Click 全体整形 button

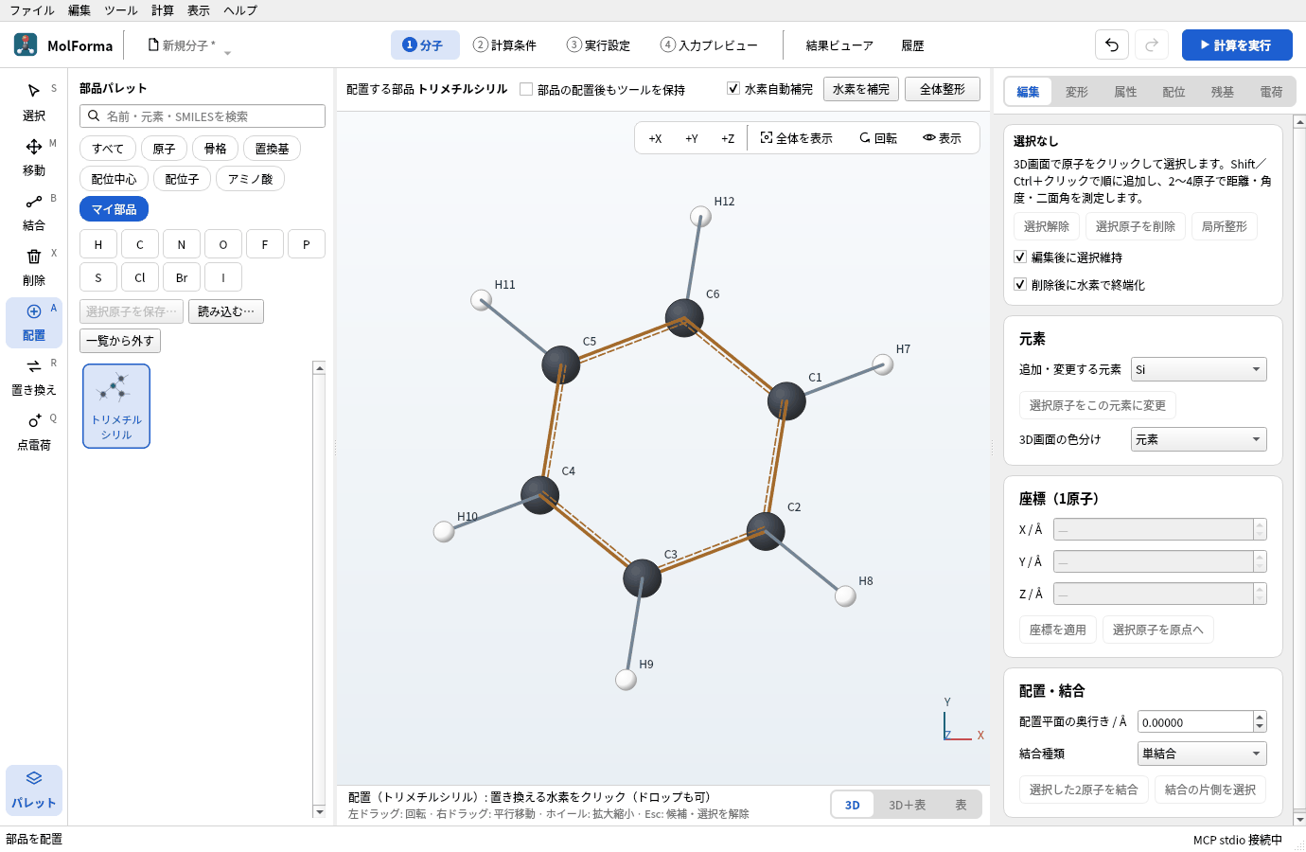point(943,89)
